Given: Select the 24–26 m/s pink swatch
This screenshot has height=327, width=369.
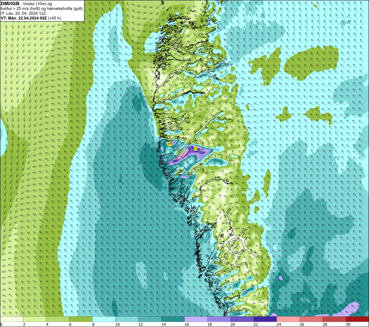Looking at the screenshot, I should coord(288,319).
